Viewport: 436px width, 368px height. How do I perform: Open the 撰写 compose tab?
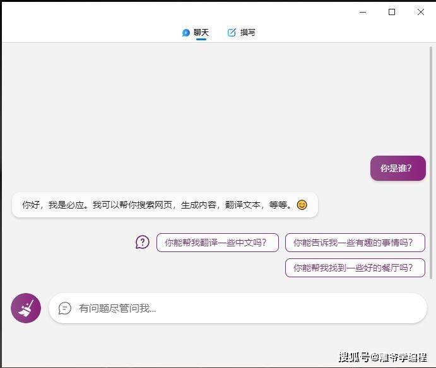242,33
